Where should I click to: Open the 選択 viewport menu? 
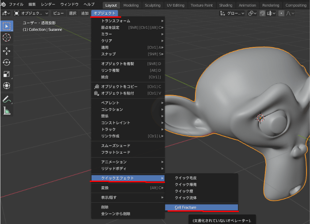click(73, 13)
